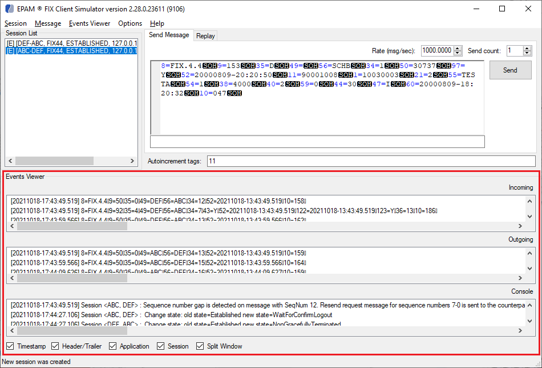Image resolution: width=542 pixels, height=368 pixels.
Task: Click the Rate (msg/sec) input field
Action: click(437, 50)
